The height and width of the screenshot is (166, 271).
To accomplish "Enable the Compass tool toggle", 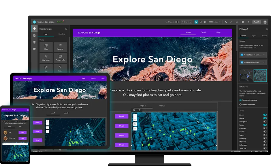I will (x=265, y=128).
